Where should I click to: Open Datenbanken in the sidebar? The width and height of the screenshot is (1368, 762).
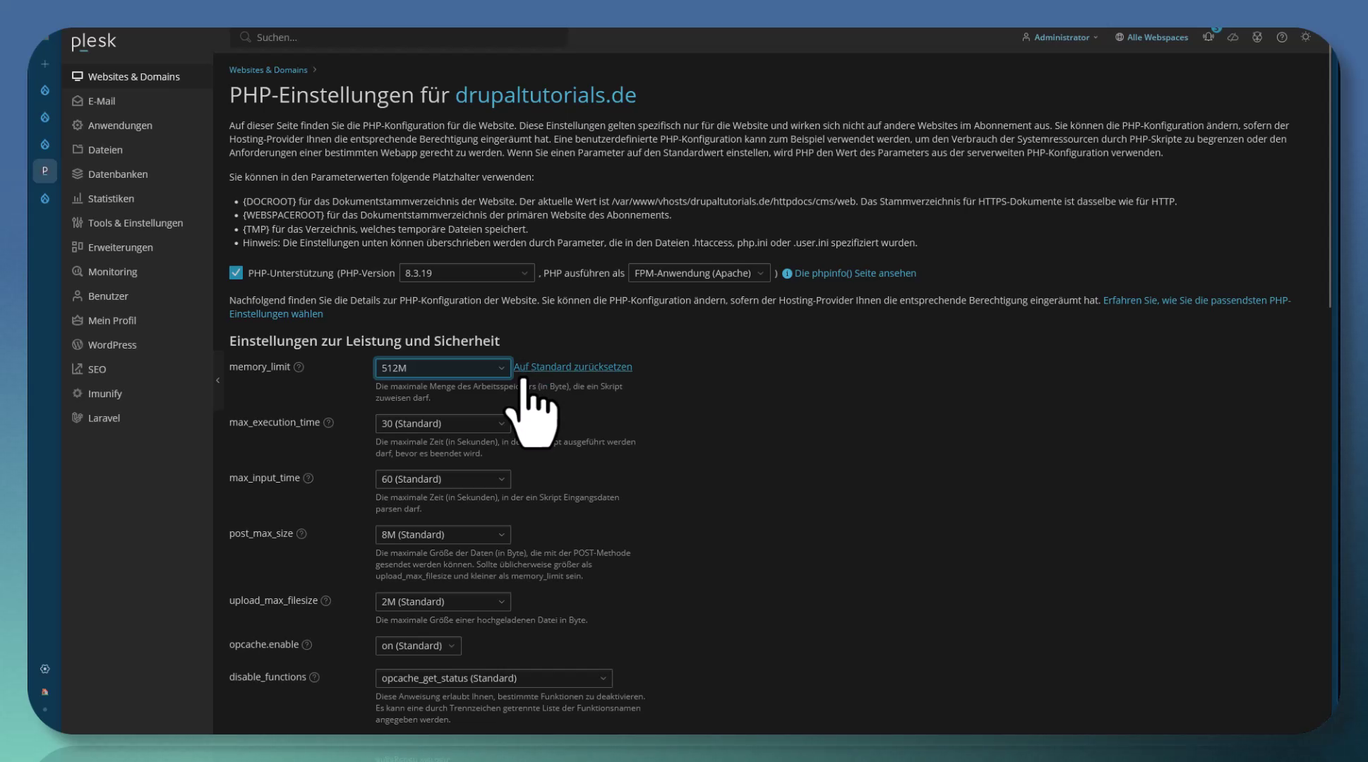point(117,174)
